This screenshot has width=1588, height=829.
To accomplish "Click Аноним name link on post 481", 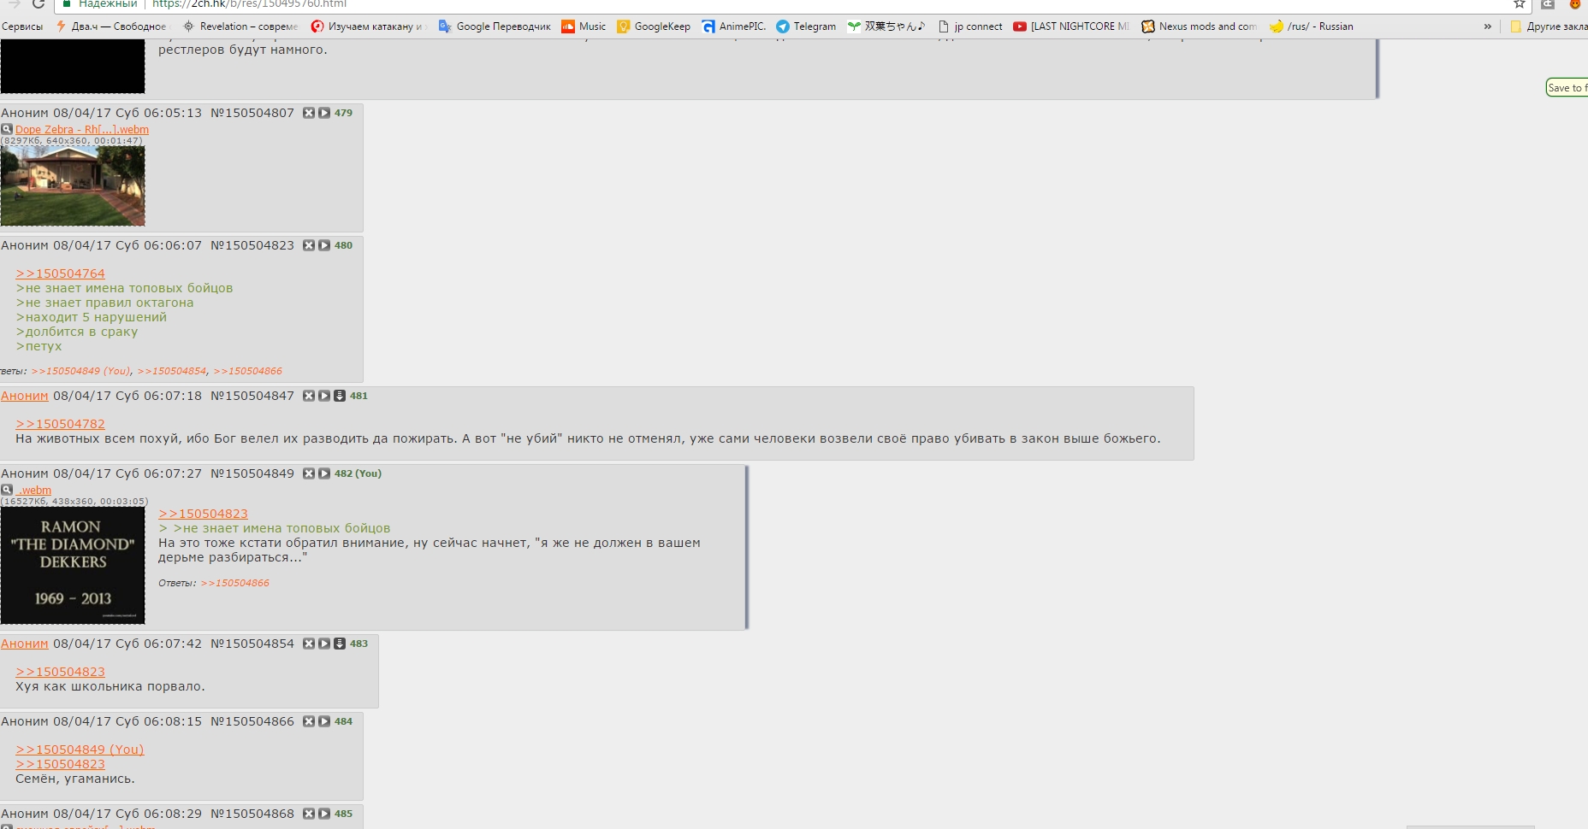I will tap(25, 396).
